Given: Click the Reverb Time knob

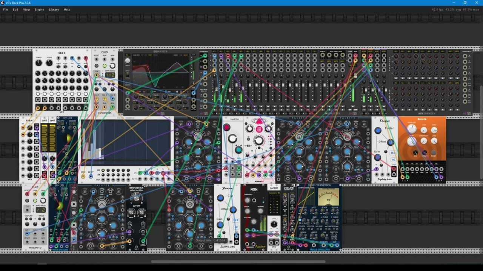Looking at the screenshot, I should click(424, 130).
